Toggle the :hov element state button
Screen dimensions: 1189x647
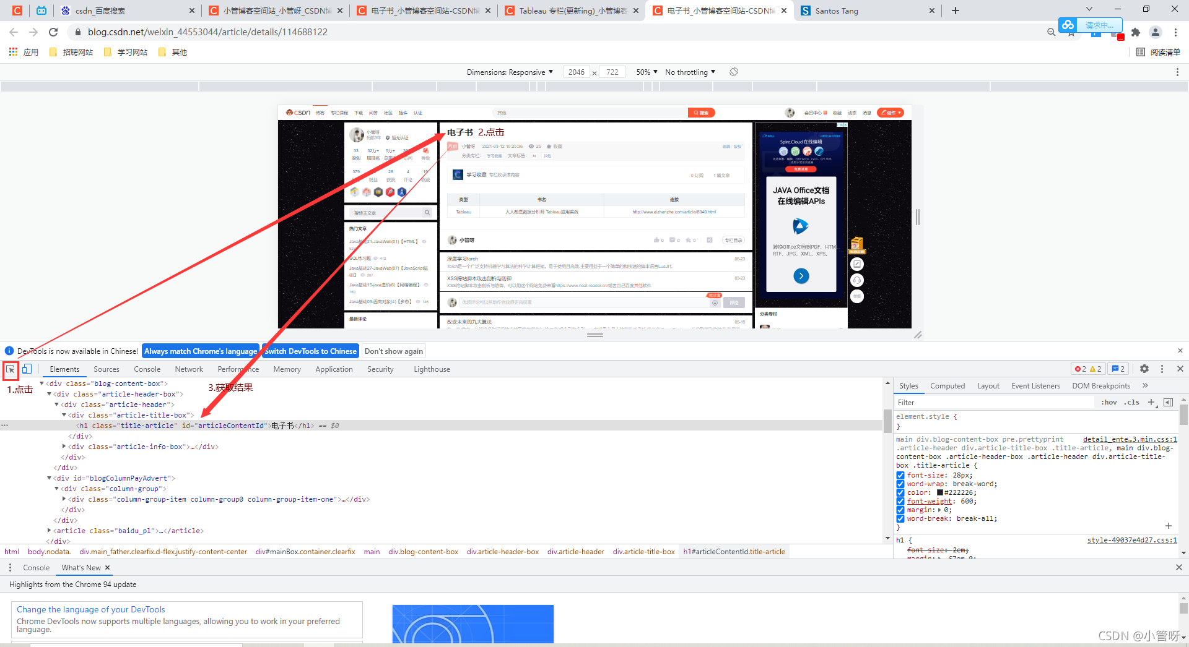click(1109, 402)
